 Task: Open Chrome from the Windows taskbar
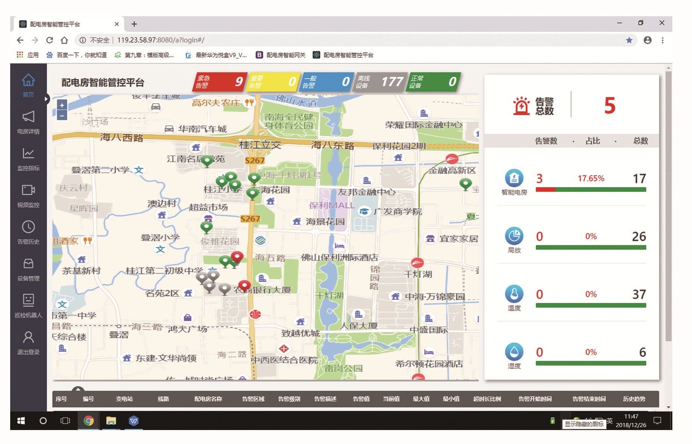pyautogui.click(x=88, y=421)
